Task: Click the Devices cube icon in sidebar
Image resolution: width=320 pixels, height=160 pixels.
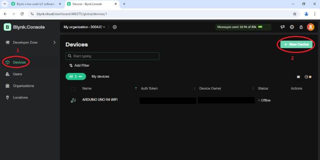Action: coord(8,62)
